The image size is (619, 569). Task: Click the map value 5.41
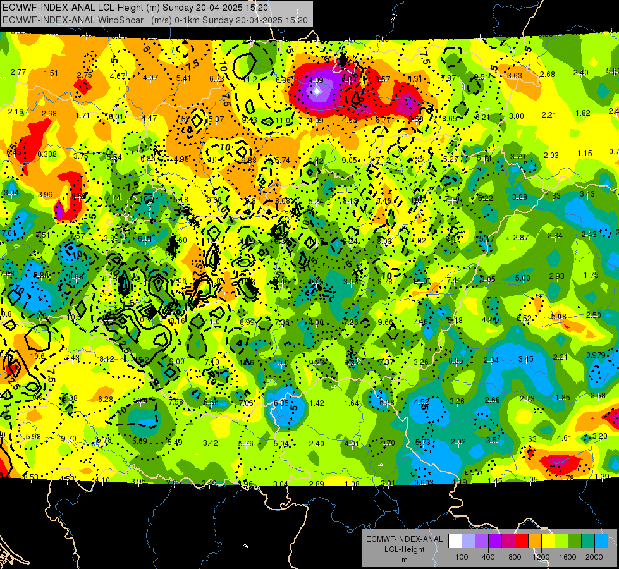pyautogui.click(x=183, y=78)
